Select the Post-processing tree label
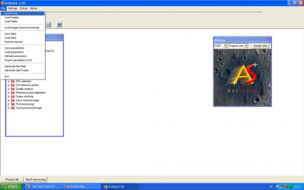This screenshot has width=304, height=190. coord(25,104)
